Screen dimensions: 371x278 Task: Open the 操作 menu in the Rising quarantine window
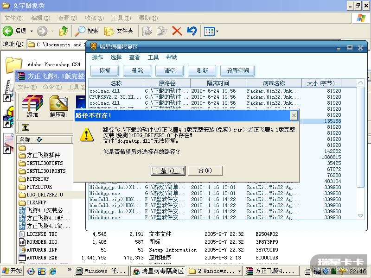click(97, 57)
